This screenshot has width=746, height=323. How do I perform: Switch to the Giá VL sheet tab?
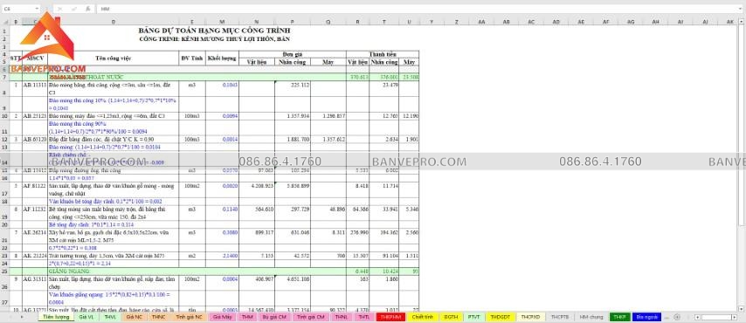[86, 317]
